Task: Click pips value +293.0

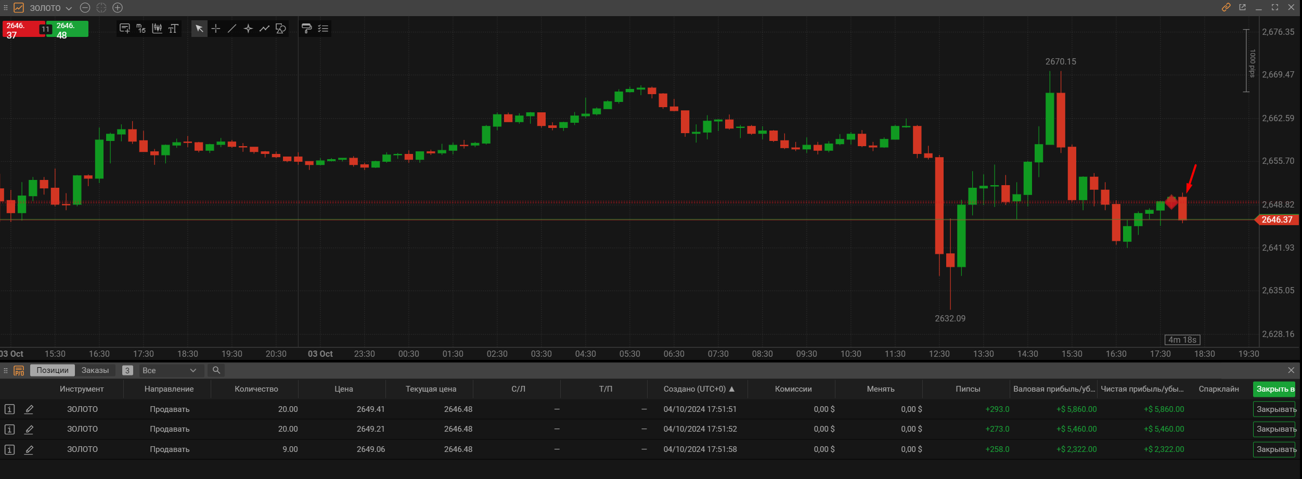Action: pos(997,409)
